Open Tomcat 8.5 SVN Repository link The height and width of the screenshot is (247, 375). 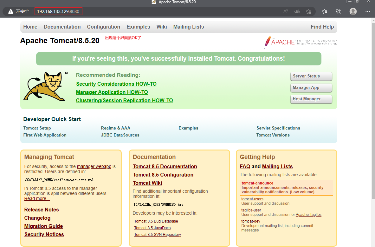[157, 235]
